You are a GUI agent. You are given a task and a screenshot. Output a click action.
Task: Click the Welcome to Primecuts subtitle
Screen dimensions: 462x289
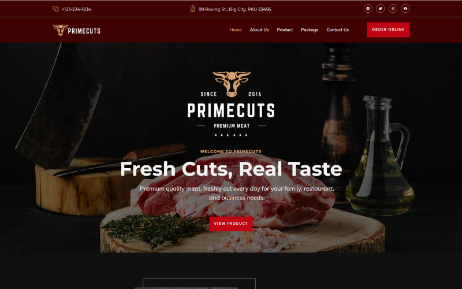coord(230,151)
